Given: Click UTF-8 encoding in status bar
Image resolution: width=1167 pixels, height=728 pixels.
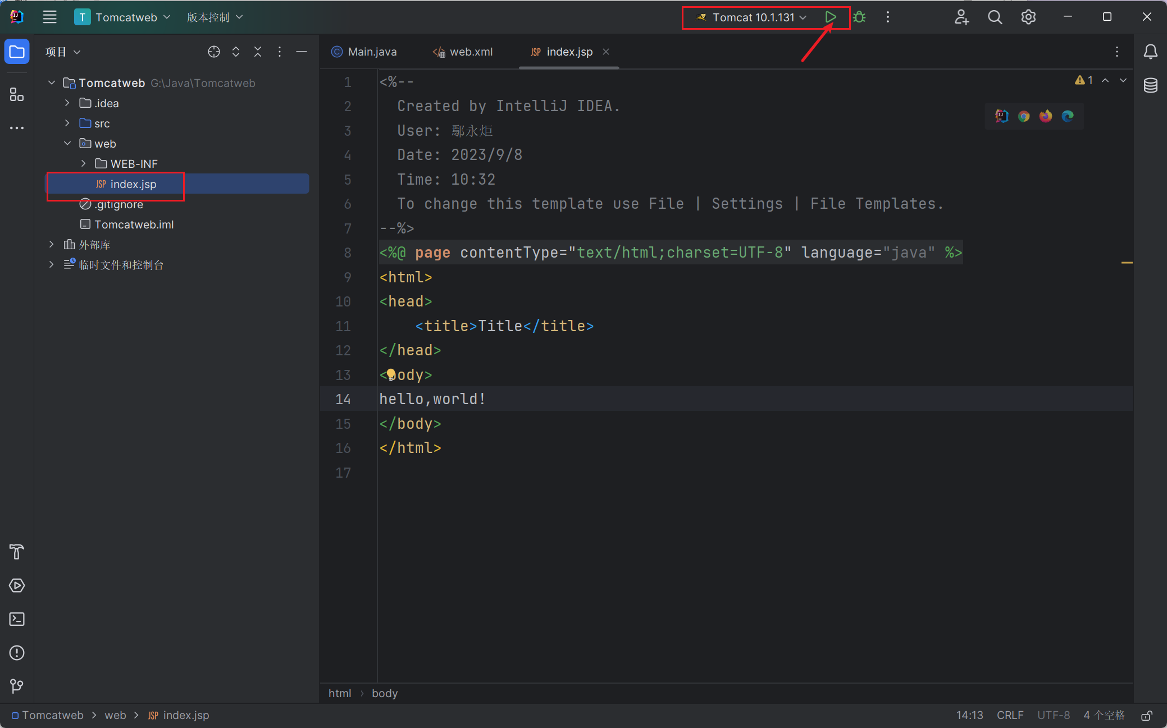Looking at the screenshot, I should point(1053,715).
